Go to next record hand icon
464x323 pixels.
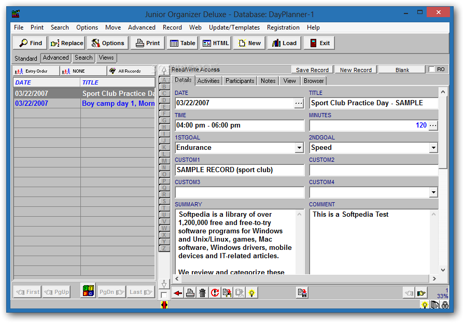[421, 293]
